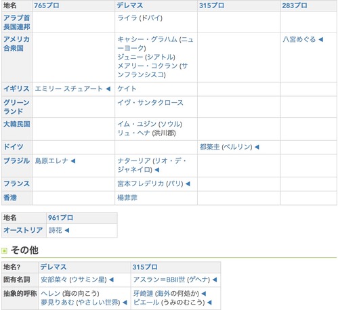Open the デレマス header in その他 table

[x=54, y=267]
